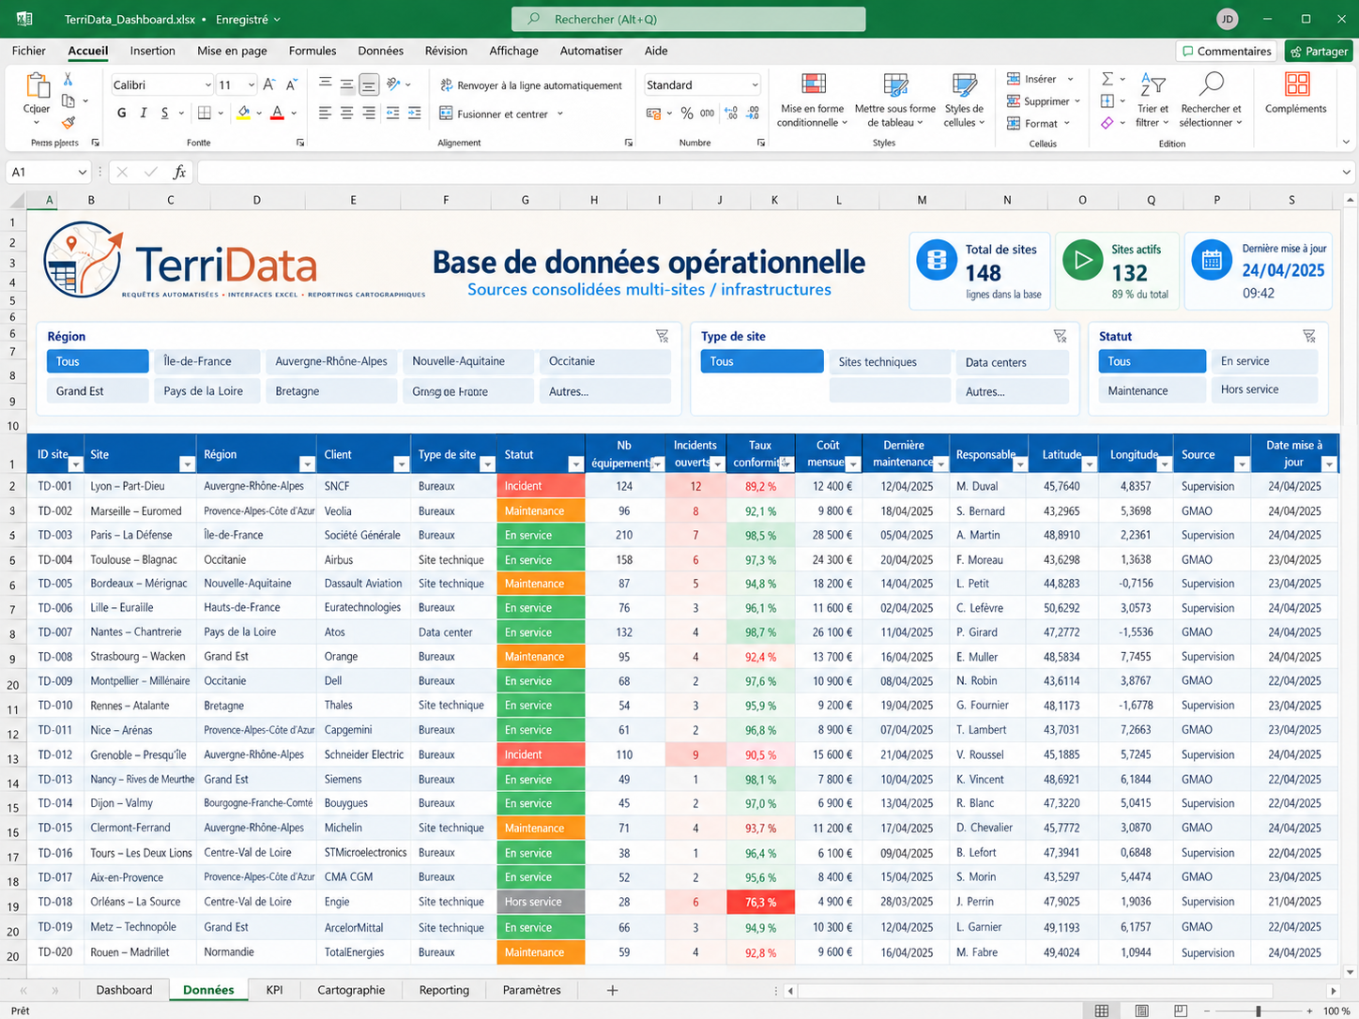
Task: Switch to the Cartographie sheet tab
Action: (351, 990)
